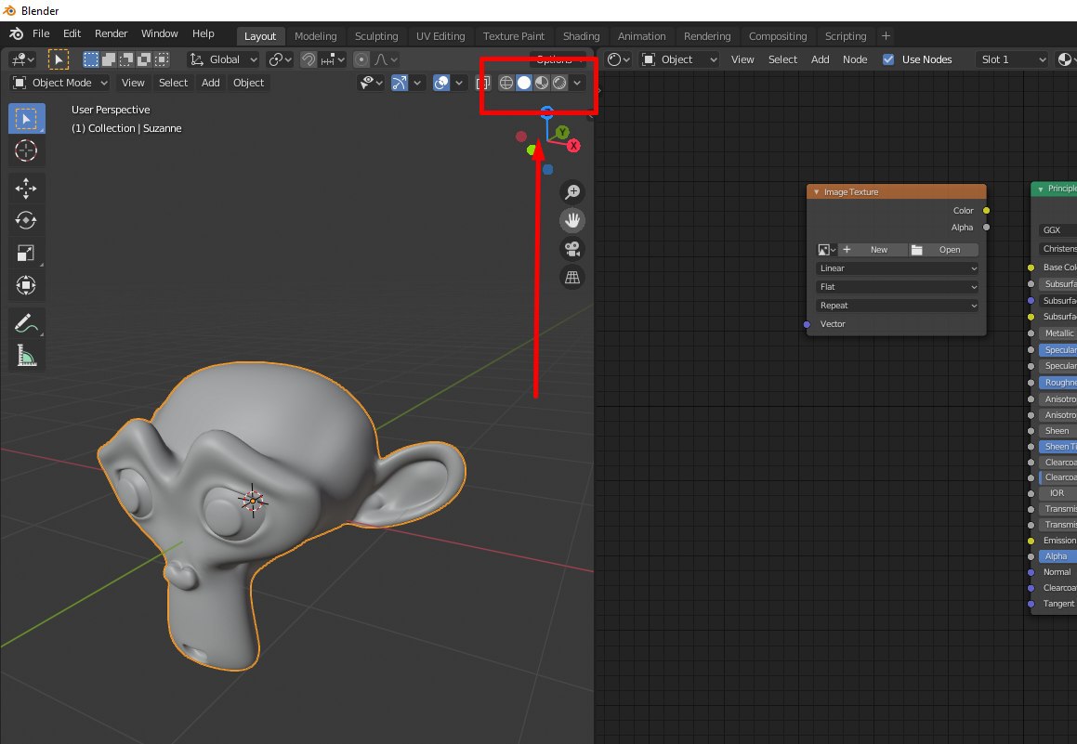This screenshot has width=1077, height=744.
Task: Activate the Scale tool
Action: point(26,253)
